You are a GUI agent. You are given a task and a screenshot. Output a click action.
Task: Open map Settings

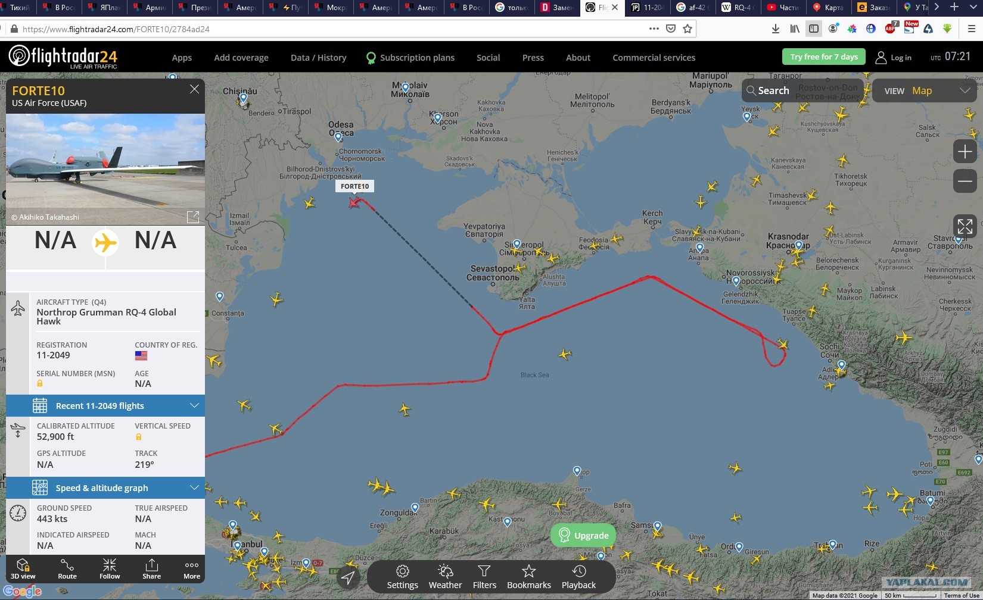[x=403, y=577]
